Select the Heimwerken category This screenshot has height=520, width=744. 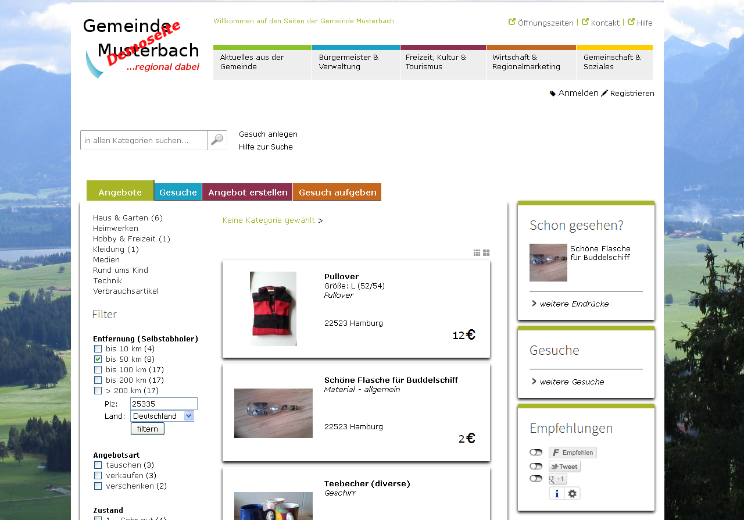(x=116, y=229)
